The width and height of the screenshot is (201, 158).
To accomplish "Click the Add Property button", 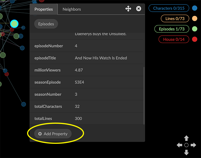I will (53, 134).
